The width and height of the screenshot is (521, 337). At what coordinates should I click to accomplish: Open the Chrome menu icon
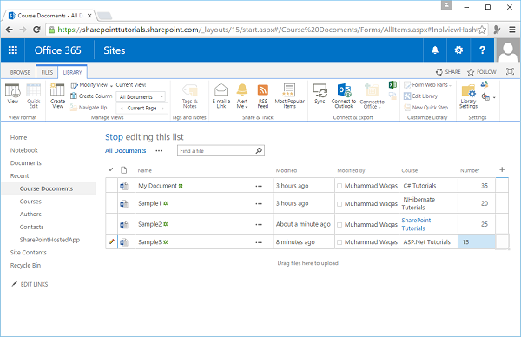tap(512, 30)
